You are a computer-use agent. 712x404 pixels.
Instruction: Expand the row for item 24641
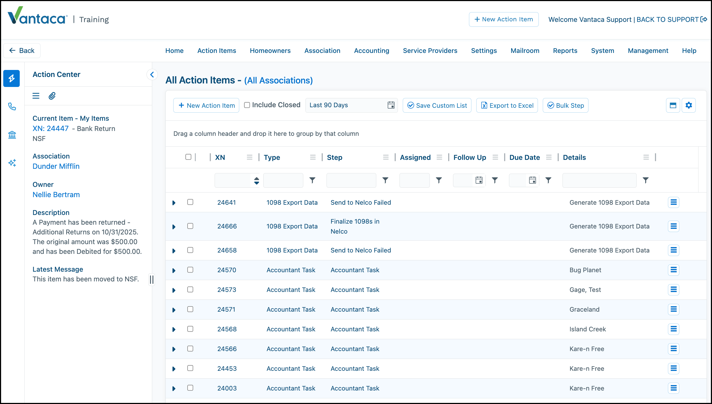[x=174, y=203]
